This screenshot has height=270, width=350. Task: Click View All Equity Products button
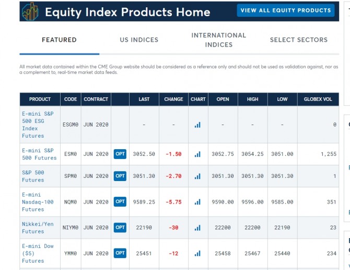[285, 10]
